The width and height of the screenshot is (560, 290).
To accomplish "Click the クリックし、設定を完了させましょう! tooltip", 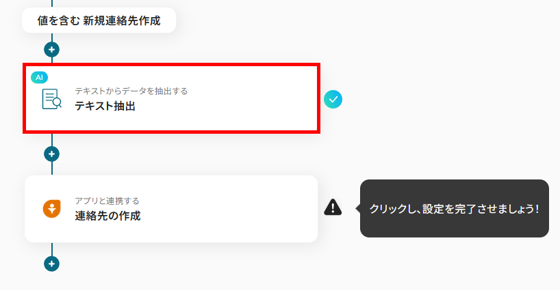I will click(455, 209).
